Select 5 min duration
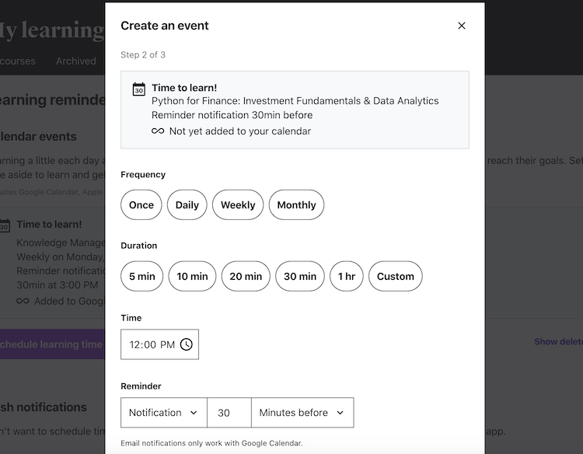583x454 pixels. pos(142,276)
